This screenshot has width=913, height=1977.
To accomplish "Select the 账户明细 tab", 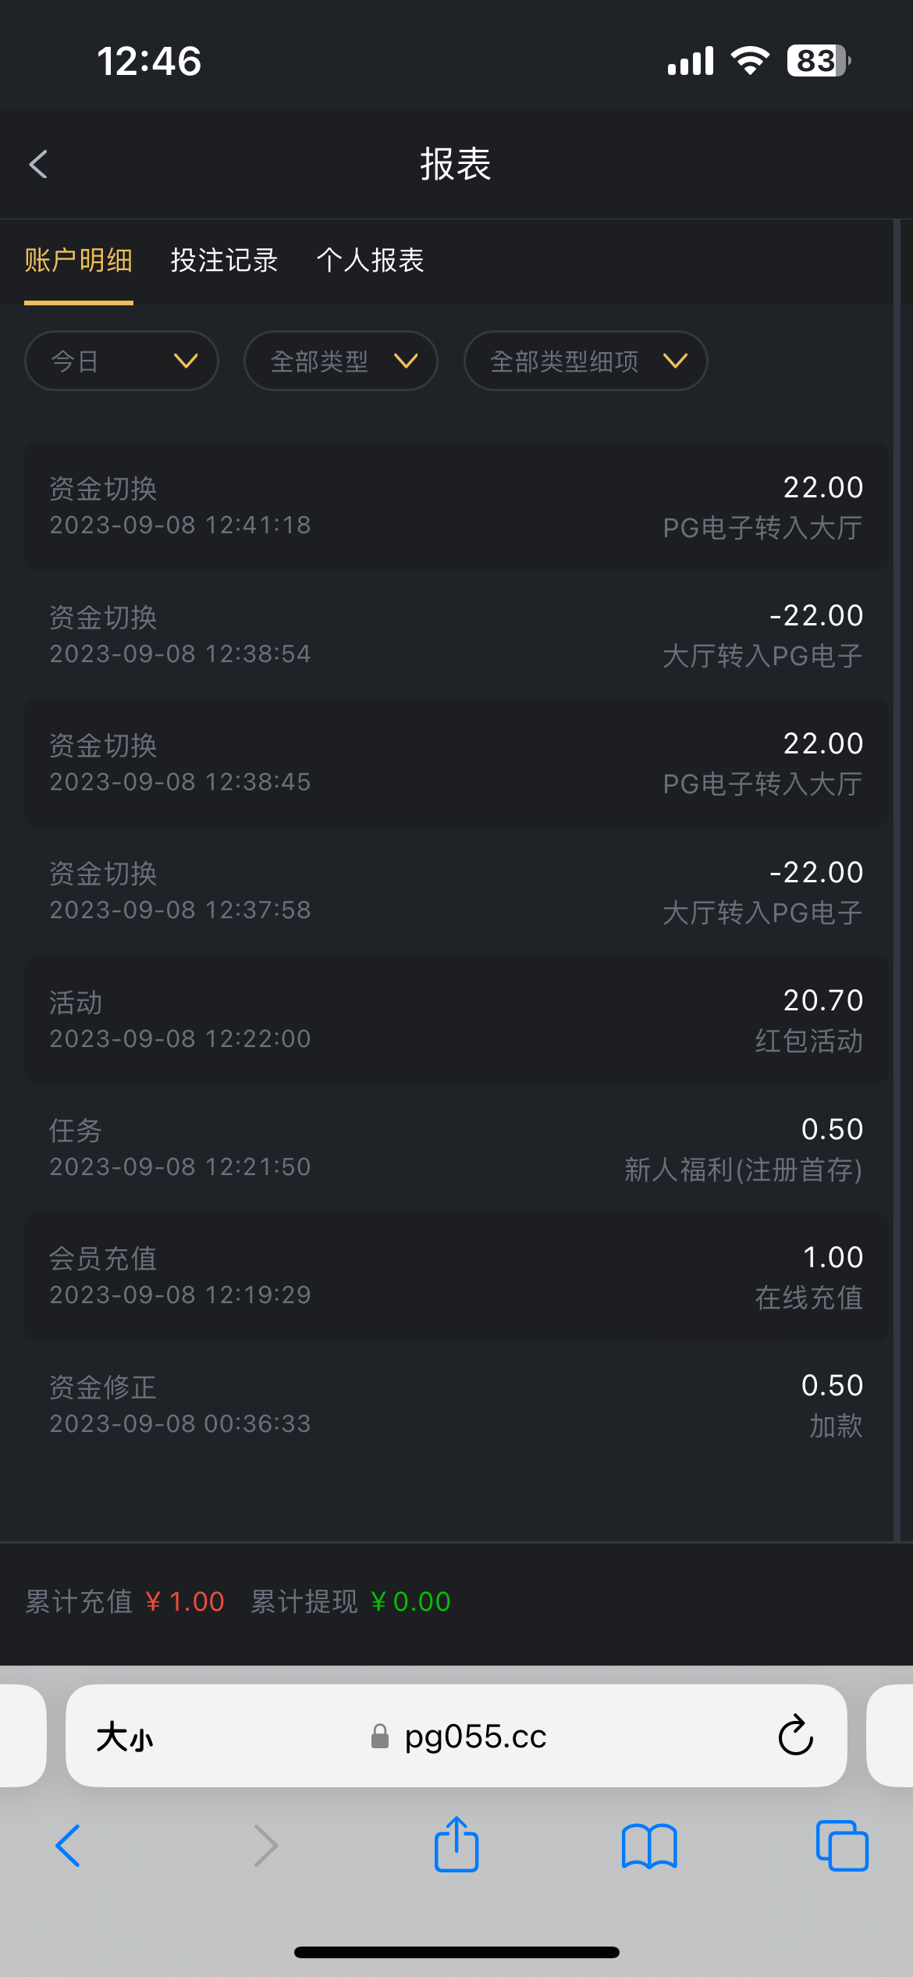I will 79,260.
